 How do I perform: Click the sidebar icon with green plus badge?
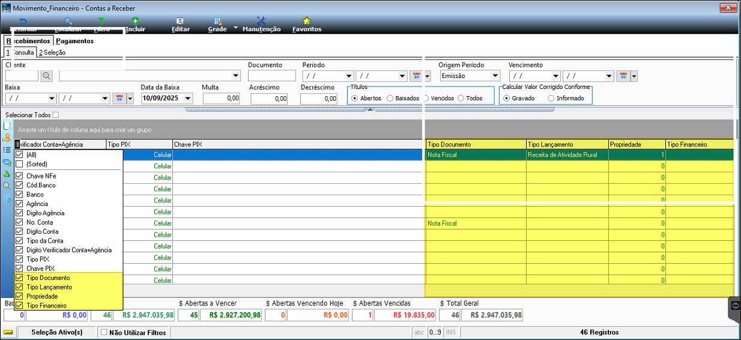7,162
